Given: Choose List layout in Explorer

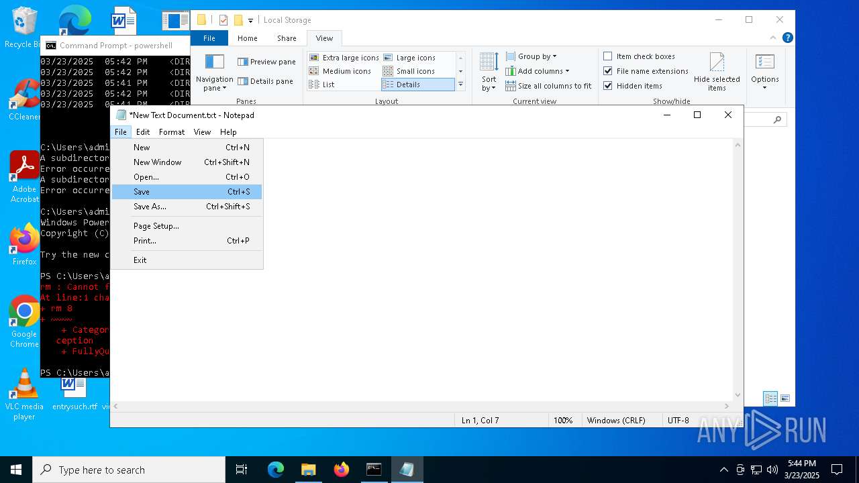Looking at the screenshot, I should pos(322,85).
